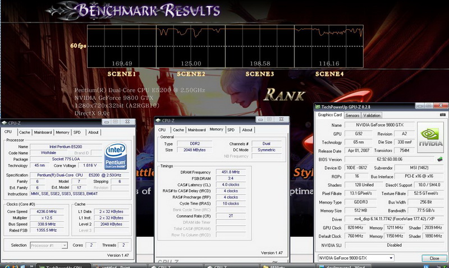Screen dimensions: 449x268
Task: Click the FSB:DRAM ratio '3:4'
Action: coord(231,178)
